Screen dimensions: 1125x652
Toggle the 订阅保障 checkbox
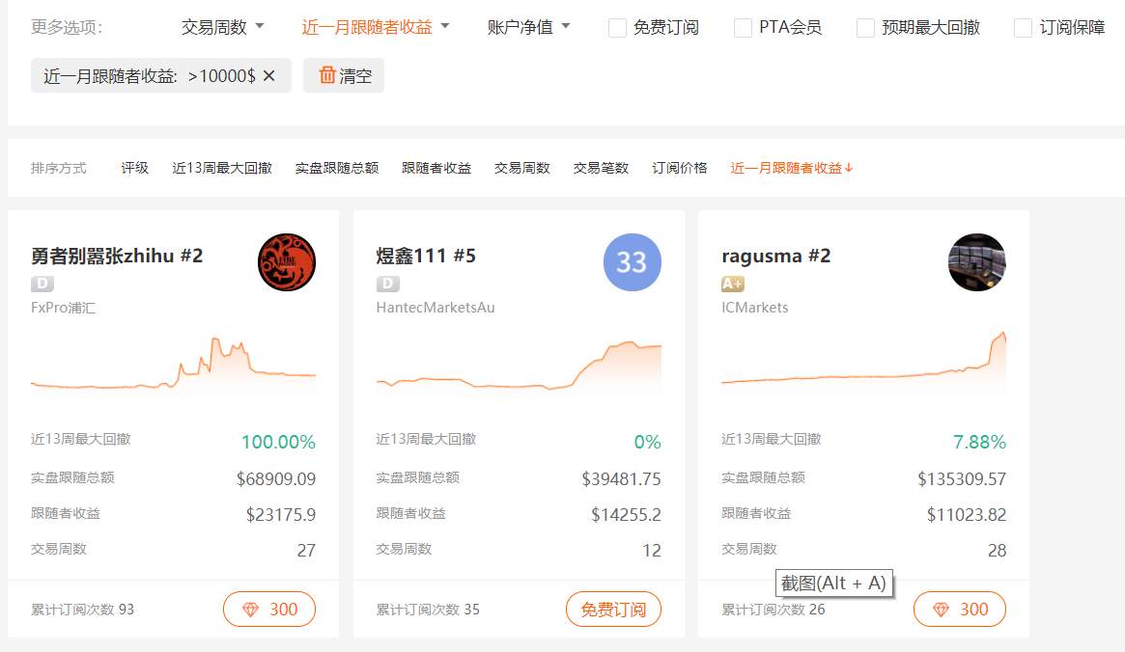pos(1023,28)
